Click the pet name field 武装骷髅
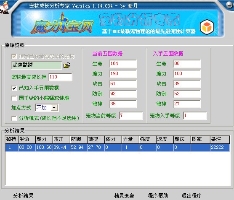The image size is (234, 200). tap(37, 65)
